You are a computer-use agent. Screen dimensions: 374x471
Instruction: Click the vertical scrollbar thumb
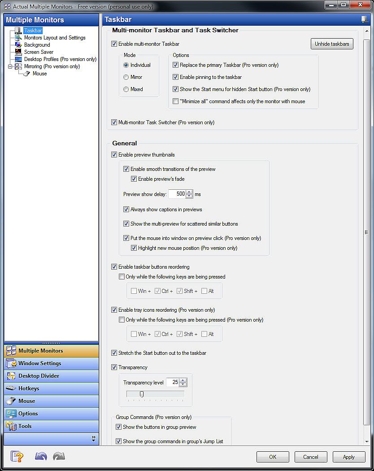coord(366,232)
